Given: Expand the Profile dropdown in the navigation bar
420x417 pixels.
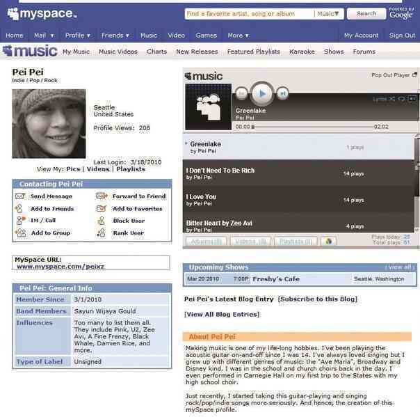Looking at the screenshot, I should [78, 36].
